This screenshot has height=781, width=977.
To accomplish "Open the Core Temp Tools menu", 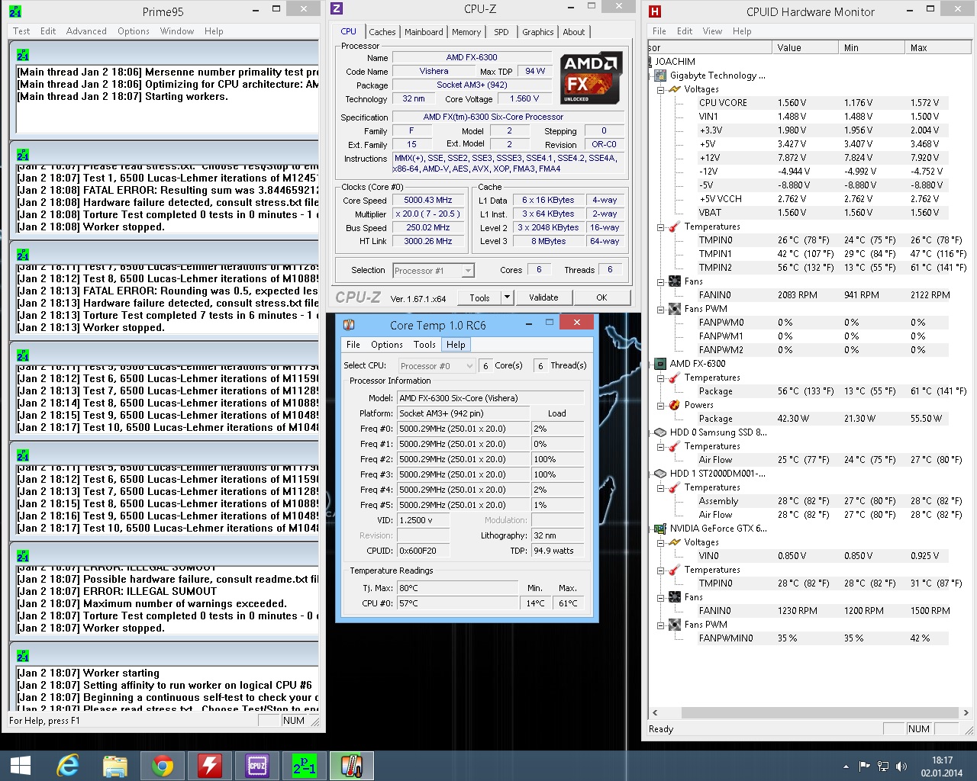I will [x=424, y=345].
